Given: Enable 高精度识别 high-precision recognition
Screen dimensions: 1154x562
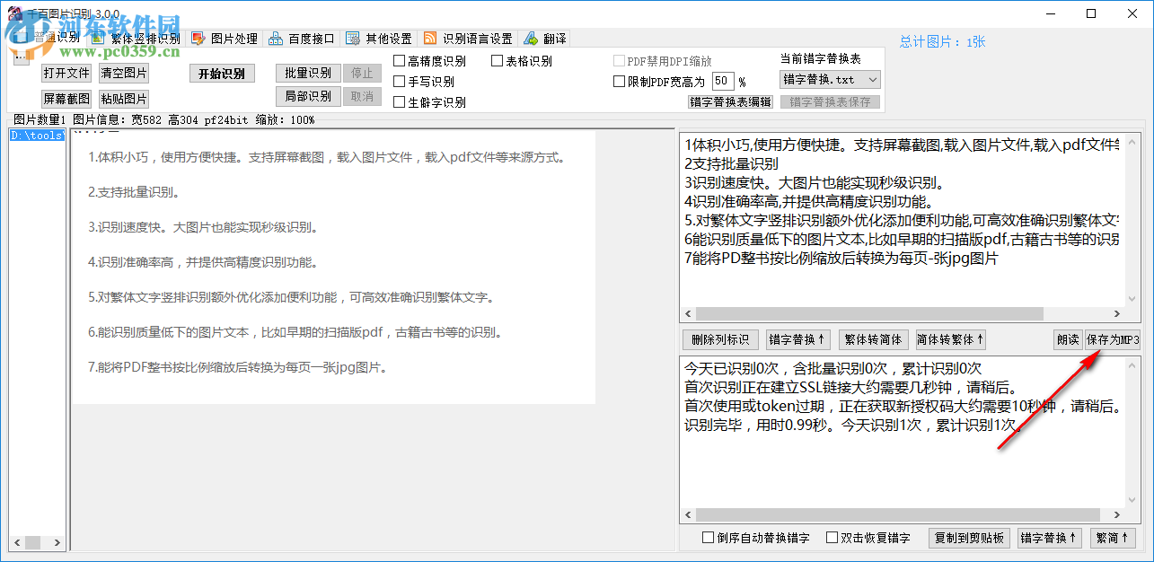Looking at the screenshot, I should pos(397,60).
